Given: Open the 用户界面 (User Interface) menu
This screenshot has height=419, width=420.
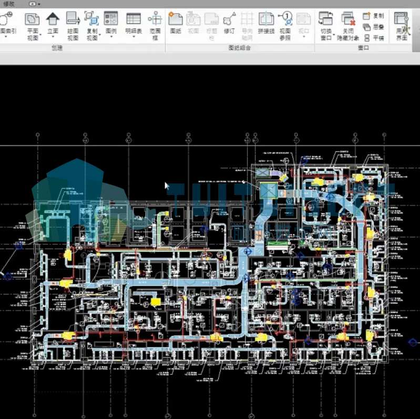Looking at the screenshot, I should (x=402, y=26).
